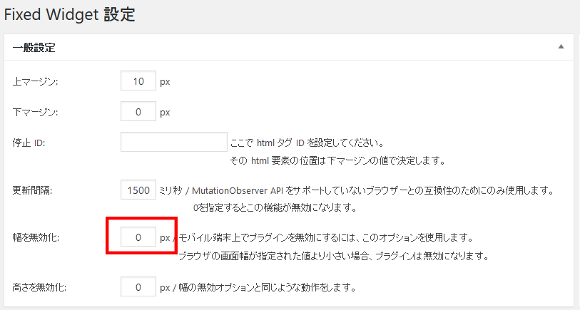This screenshot has width=580, height=310.
Task: Click the モバイル端末上でプラグインを無効にする description line
Action: pyautogui.click(x=326, y=237)
